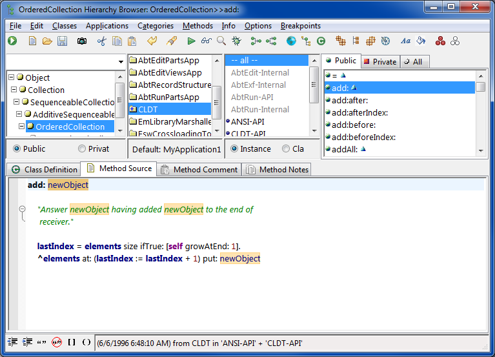495x357 pixels.
Task: Click the floppy disk Save icon
Action: tap(62, 41)
